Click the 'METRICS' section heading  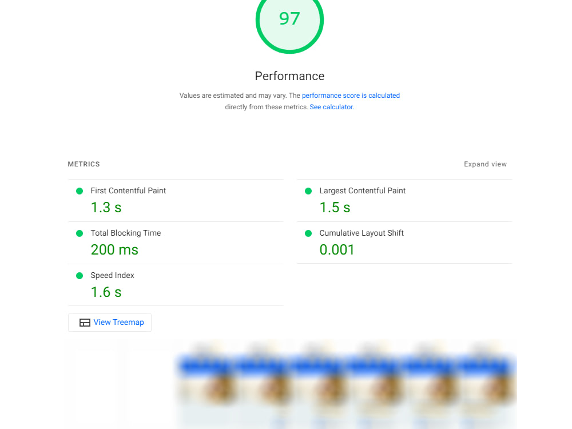[x=84, y=164]
